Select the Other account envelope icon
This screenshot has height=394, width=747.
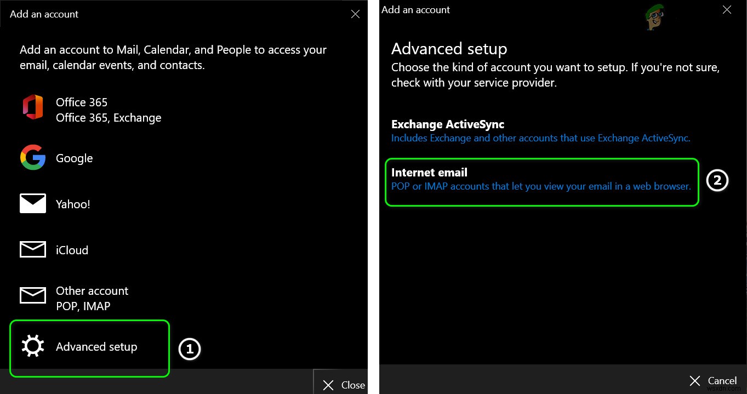[x=33, y=295]
